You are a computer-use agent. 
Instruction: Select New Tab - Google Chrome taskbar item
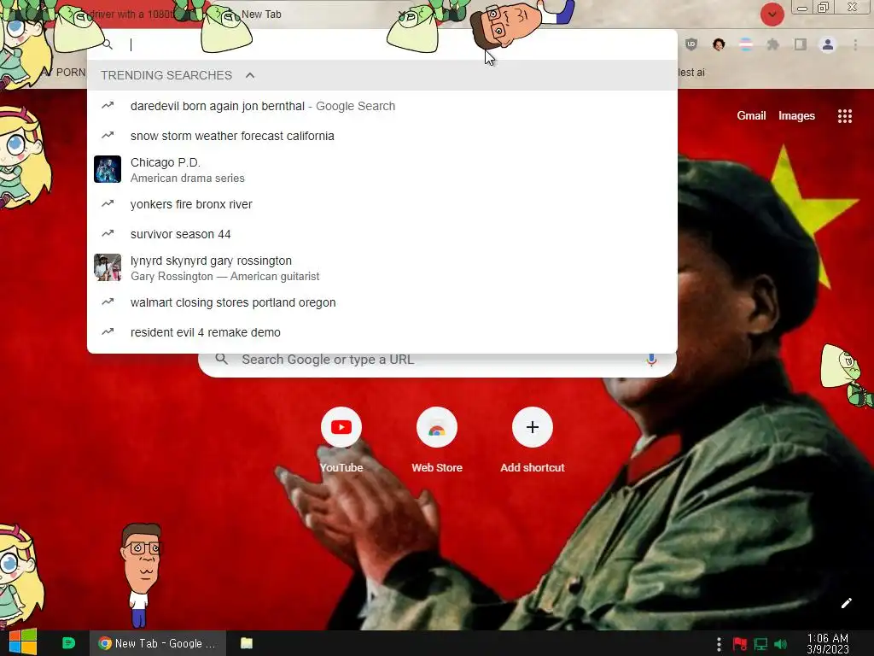[158, 643]
